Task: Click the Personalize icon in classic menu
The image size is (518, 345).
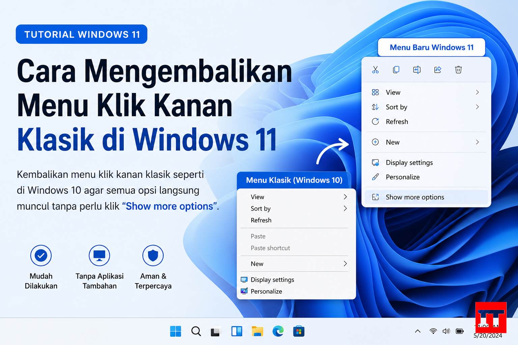Action: point(244,291)
